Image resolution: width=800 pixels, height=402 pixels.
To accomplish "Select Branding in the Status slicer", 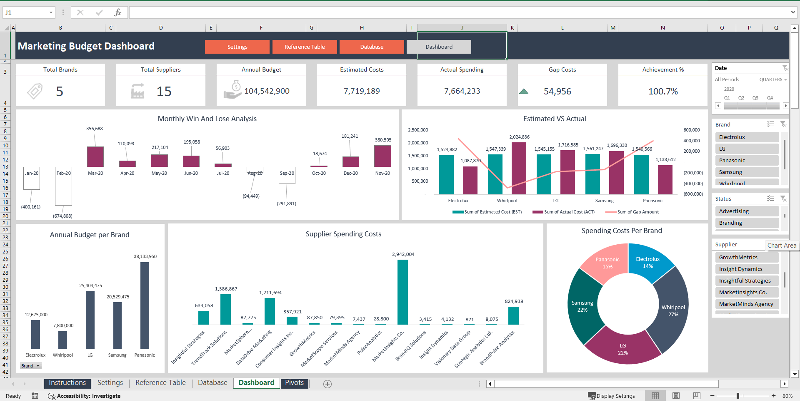I will [747, 223].
